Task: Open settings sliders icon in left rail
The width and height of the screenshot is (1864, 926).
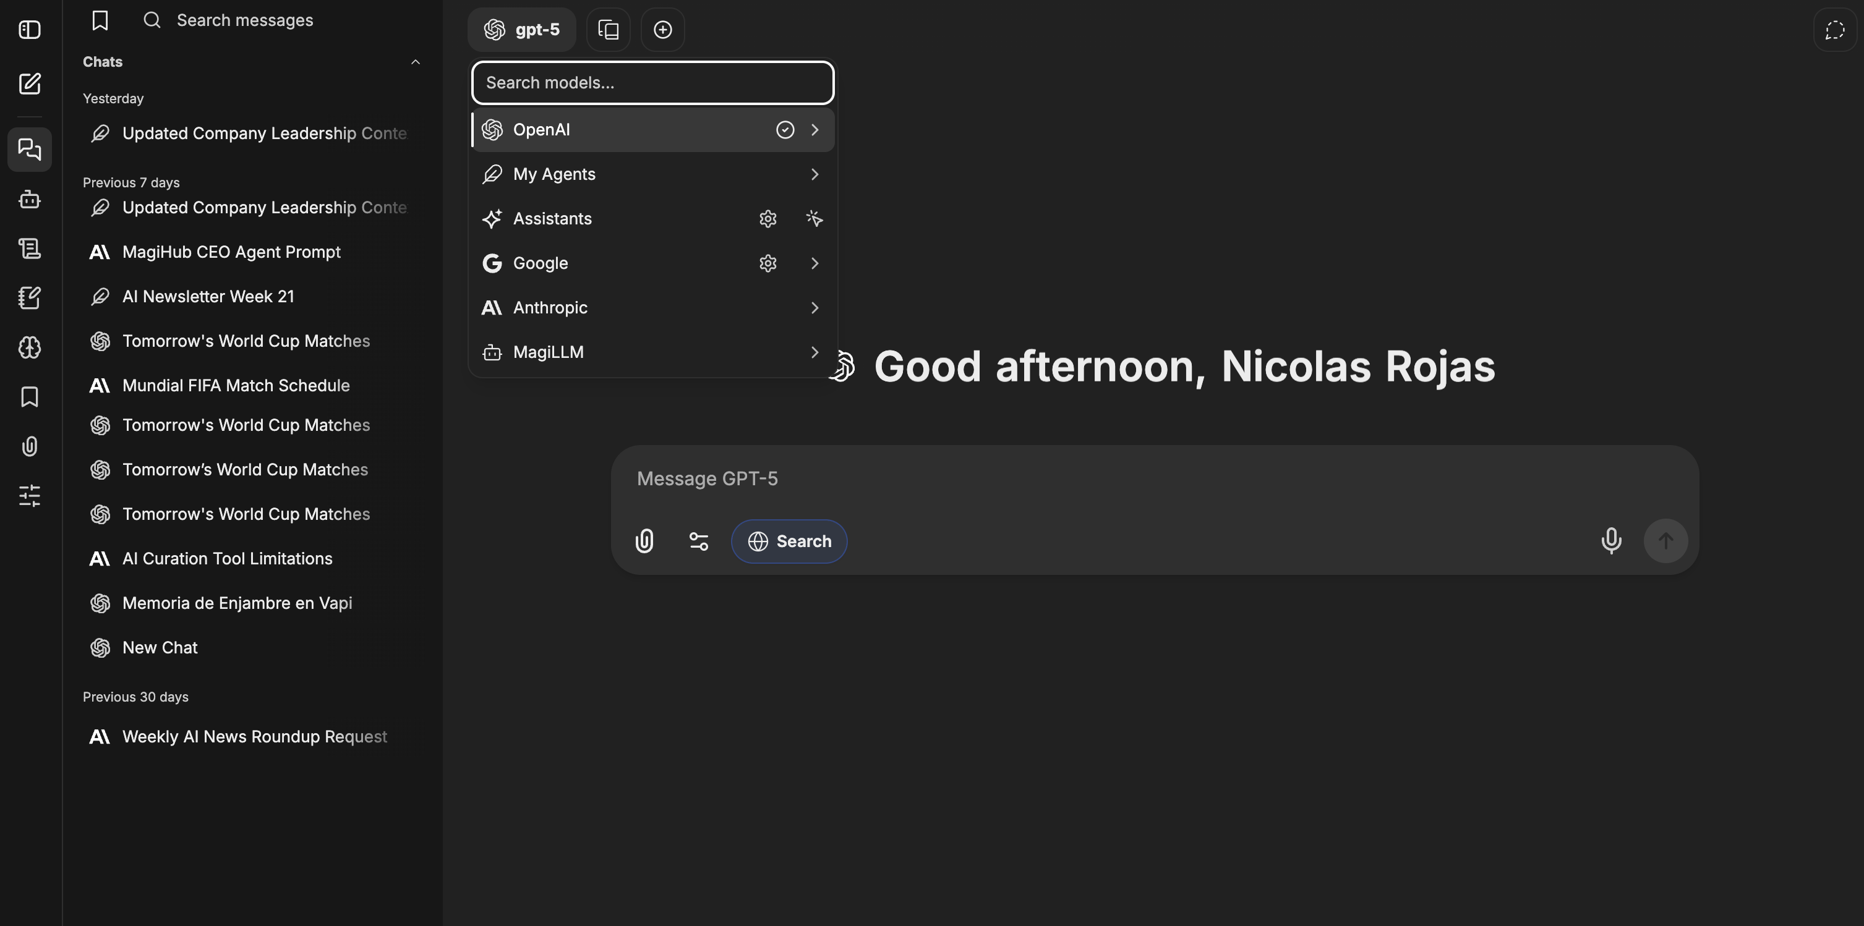Action: (x=30, y=496)
